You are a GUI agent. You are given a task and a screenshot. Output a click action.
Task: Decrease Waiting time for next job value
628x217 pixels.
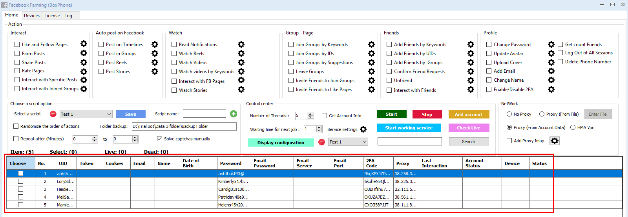pos(319,131)
